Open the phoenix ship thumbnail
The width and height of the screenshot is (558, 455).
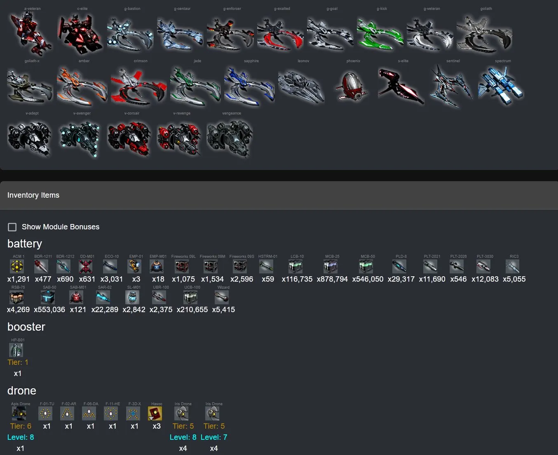(x=352, y=86)
